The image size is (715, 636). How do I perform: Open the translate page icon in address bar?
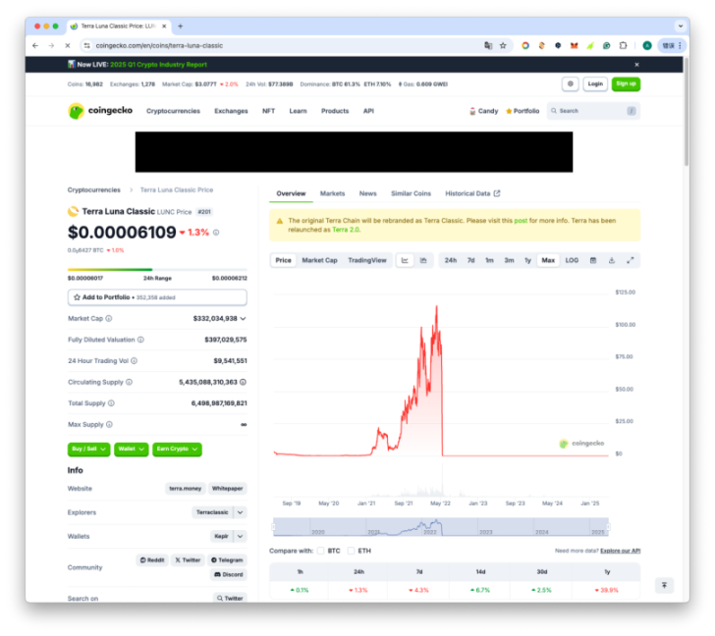click(x=488, y=45)
